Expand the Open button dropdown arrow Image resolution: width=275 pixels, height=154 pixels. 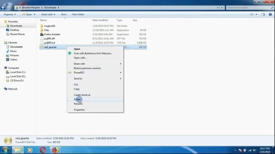point(34,14)
